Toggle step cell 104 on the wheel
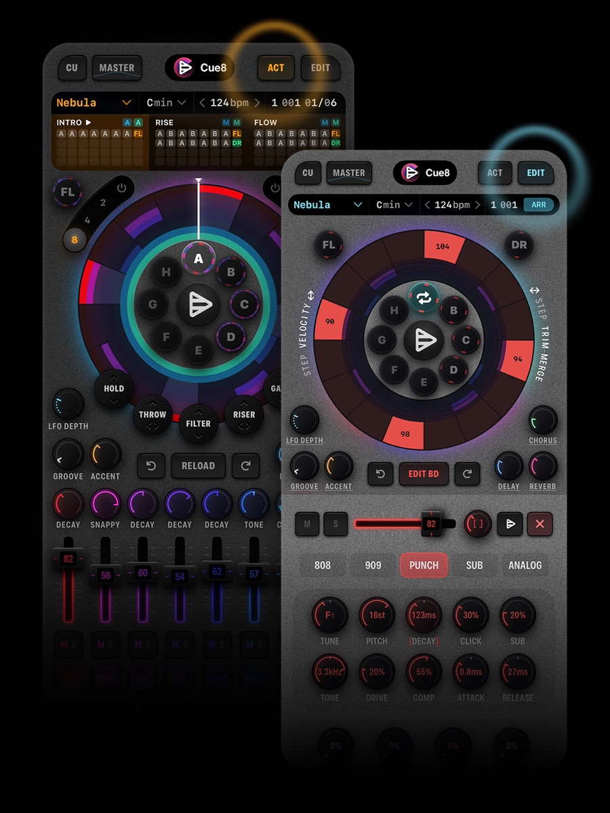 (443, 246)
